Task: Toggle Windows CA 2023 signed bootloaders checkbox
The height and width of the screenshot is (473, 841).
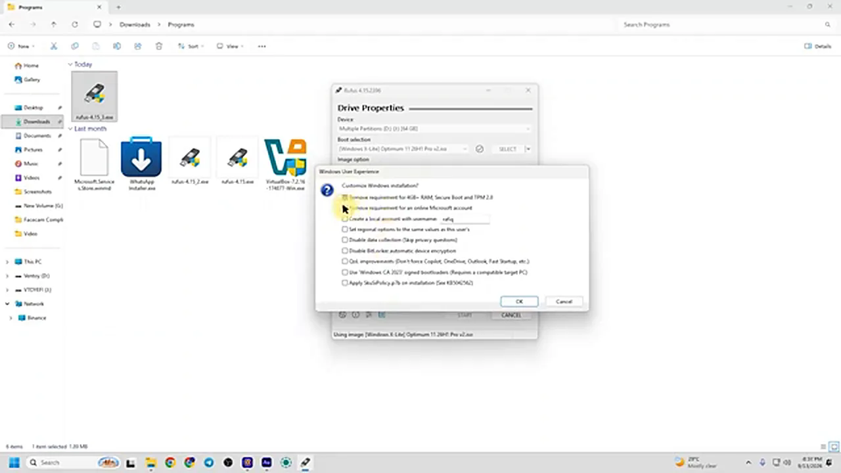Action: (345, 272)
